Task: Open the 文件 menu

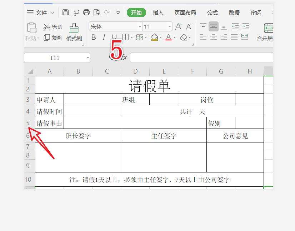Action: 41,12
